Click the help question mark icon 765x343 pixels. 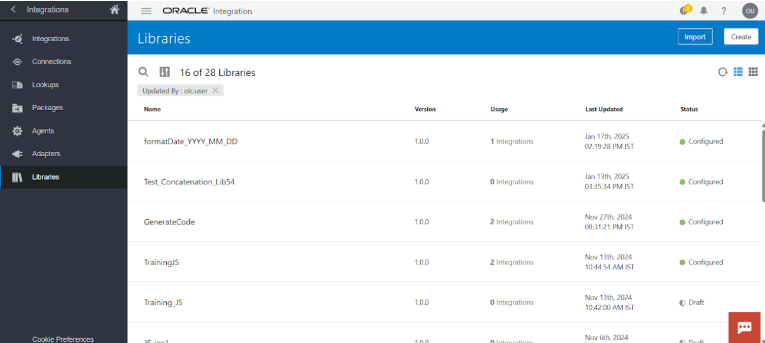point(724,11)
